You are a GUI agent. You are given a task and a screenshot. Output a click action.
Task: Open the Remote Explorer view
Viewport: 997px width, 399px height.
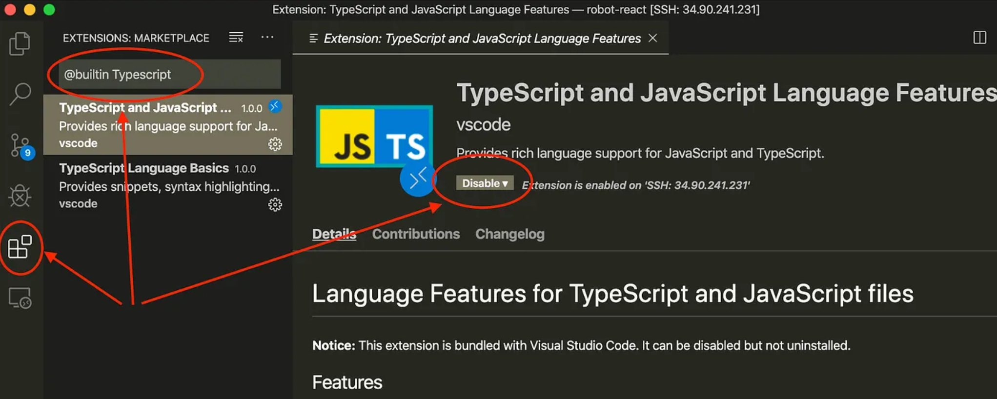coord(20,298)
